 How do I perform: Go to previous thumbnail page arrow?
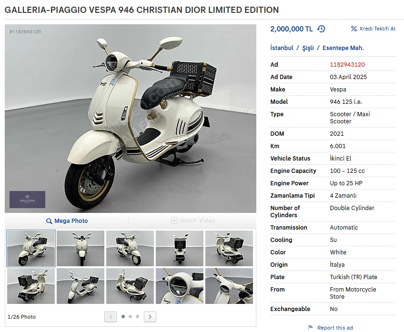(111, 317)
